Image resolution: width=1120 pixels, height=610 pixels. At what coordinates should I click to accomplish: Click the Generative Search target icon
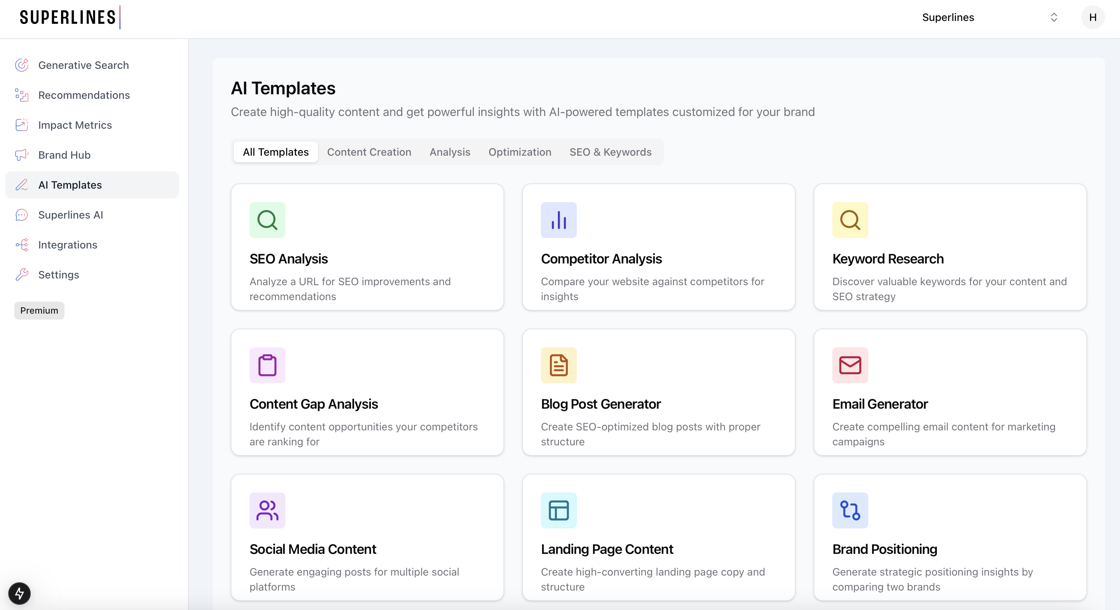click(22, 65)
